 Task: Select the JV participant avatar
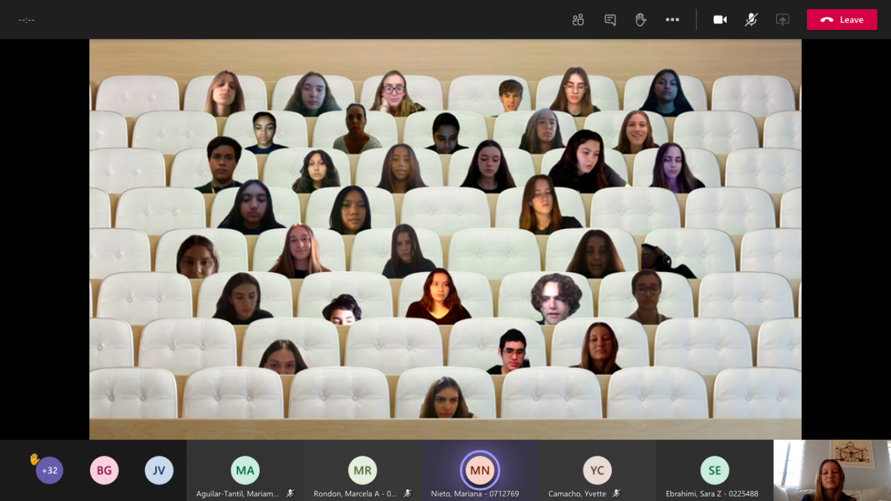point(159,470)
